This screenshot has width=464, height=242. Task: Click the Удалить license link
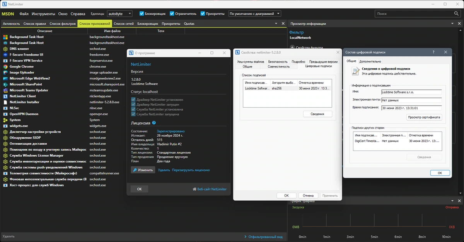click(x=164, y=170)
